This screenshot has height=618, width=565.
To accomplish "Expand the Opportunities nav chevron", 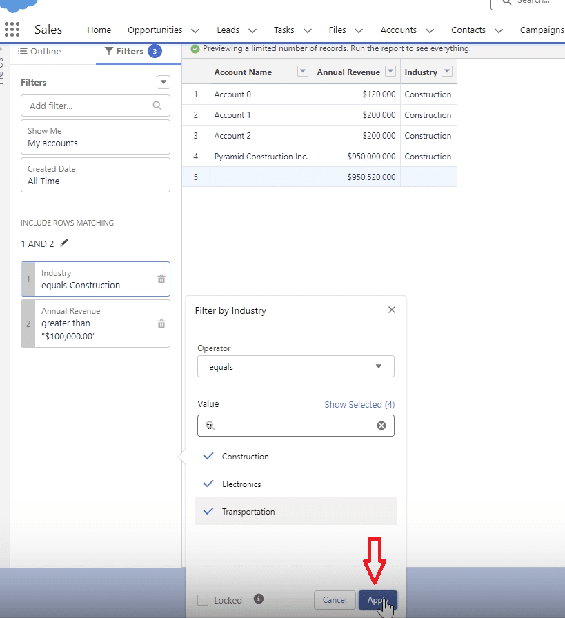I will 195,31.
